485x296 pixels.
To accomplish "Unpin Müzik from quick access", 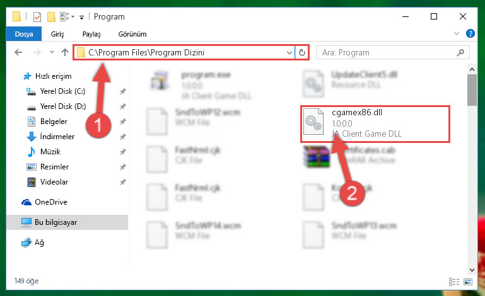I will click(123, 152).
